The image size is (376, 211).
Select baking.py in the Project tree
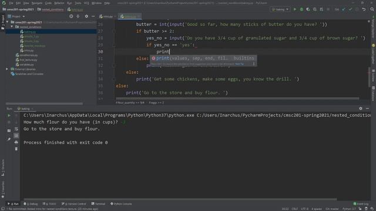[51, 32]
